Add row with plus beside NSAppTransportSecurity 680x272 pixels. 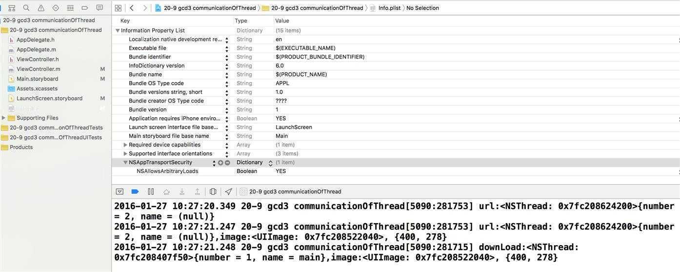(220, 163)
